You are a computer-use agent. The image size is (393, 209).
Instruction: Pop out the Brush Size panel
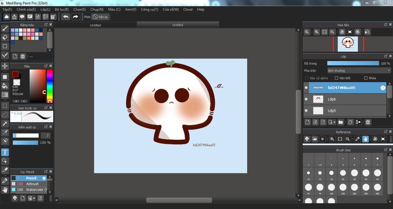pos(386,150)
